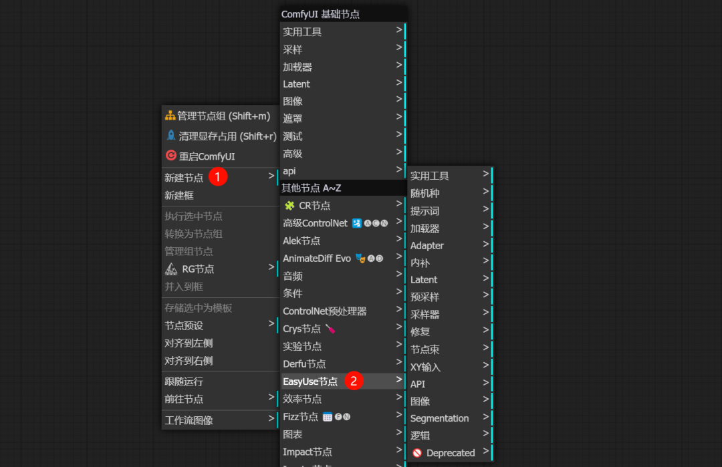Click the brush icon next to Crys节点
Image resolution: width=722 pixels, height=467 pixels.
[329, 328]
